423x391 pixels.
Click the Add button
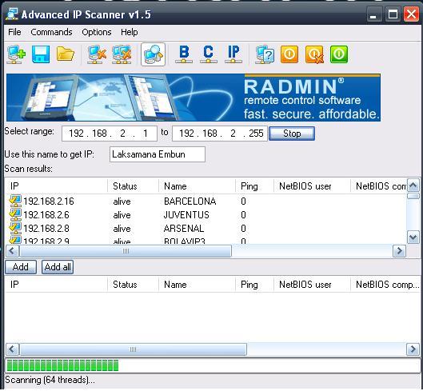(x=21, y=267)
